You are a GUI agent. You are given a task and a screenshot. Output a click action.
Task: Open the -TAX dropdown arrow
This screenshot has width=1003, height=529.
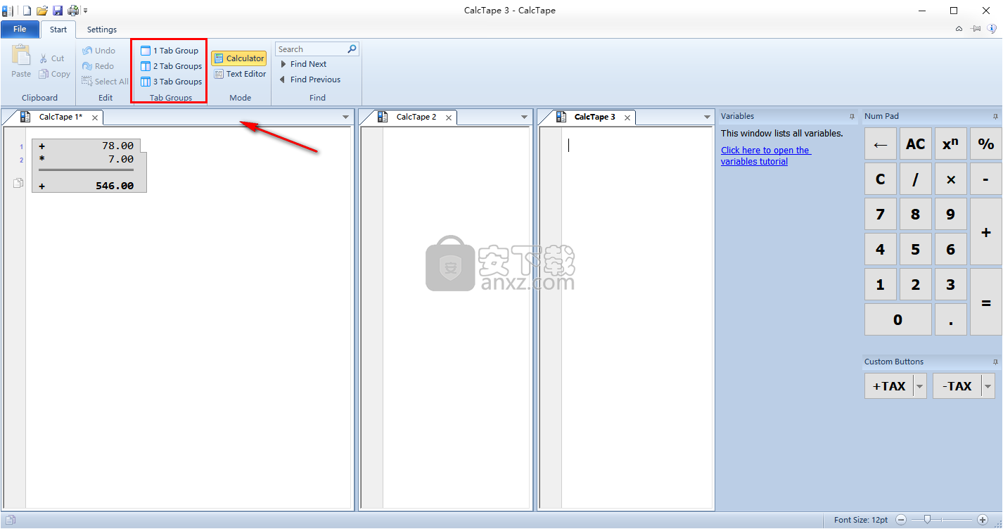[x=988, y=386]
